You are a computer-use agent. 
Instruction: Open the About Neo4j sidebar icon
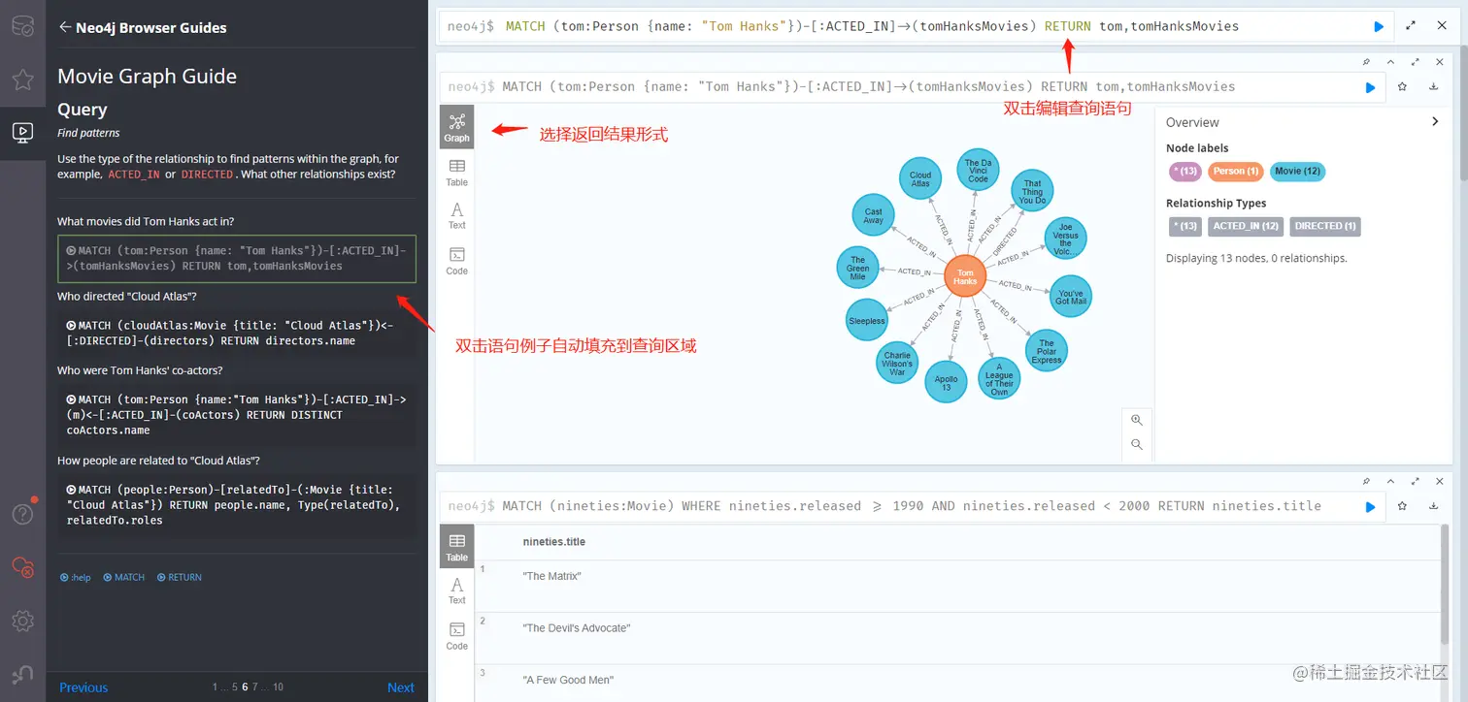point(22,674)
